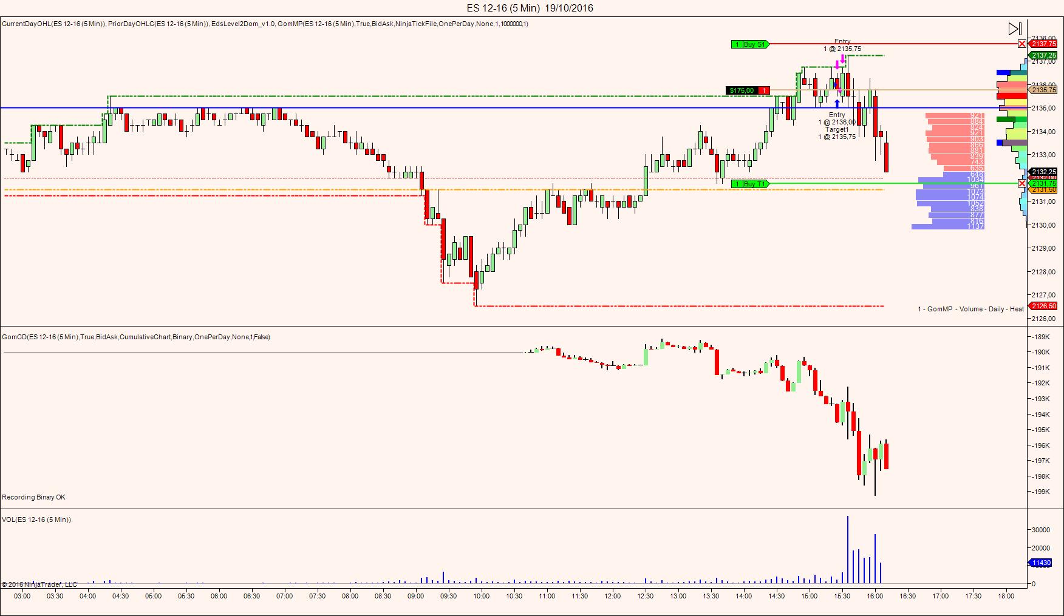Click the $175,00 position profit marker
The width and height of the screenshot is (1064, 616).
tap(742, 90)
